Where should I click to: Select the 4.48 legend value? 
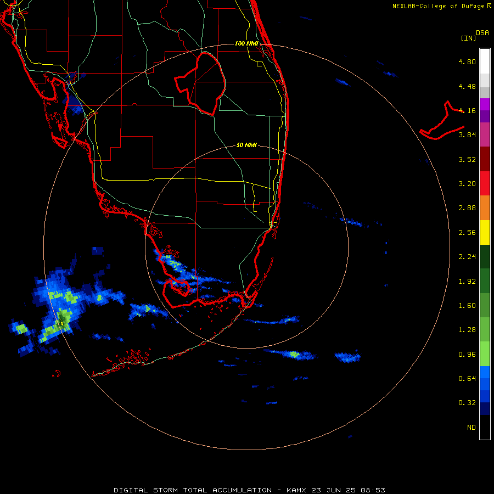467,86
